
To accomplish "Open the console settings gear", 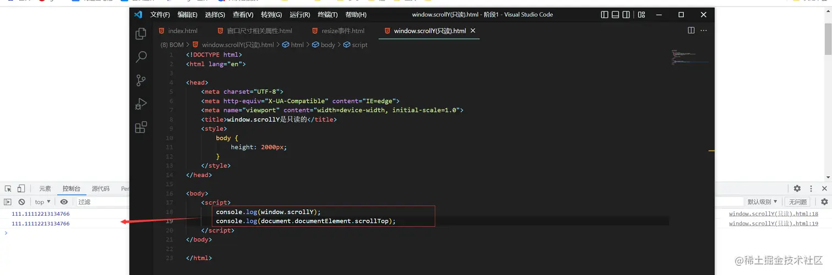I will point(824,202).
